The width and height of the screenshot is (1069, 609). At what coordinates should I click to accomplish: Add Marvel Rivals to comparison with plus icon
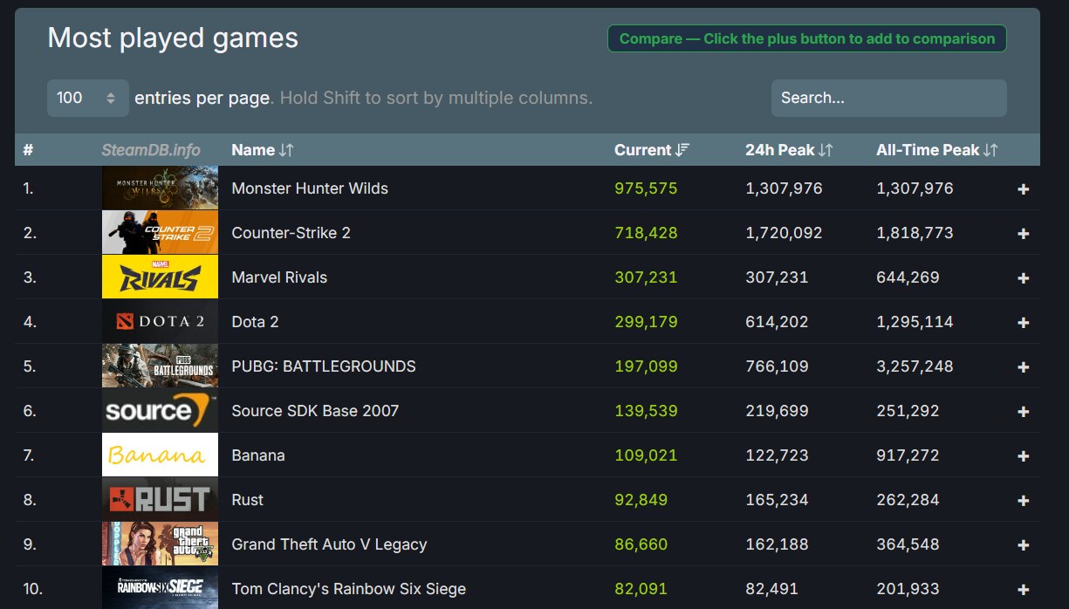(1024, 278)
